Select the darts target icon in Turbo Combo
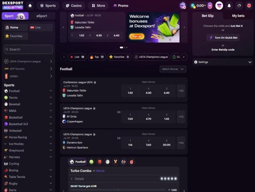Viewport: 255px width, 192px height. (x=132, y=162)
